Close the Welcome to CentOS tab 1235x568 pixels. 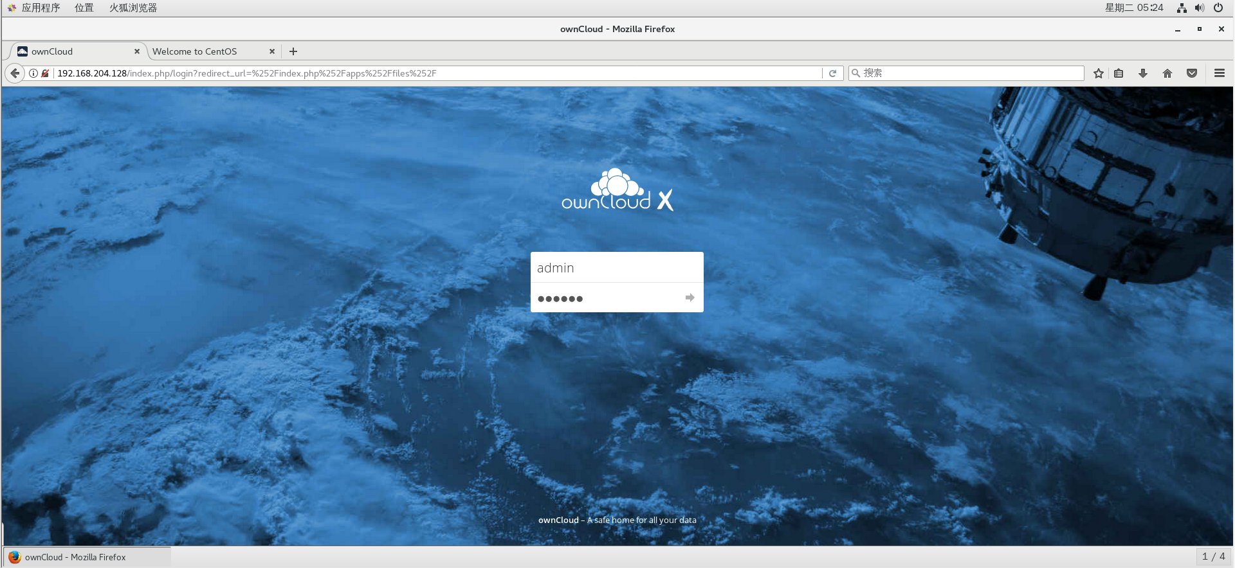click(272, 51)
